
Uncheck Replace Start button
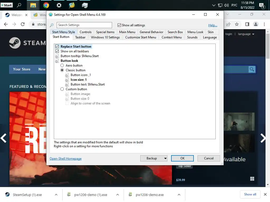(57, 47)
